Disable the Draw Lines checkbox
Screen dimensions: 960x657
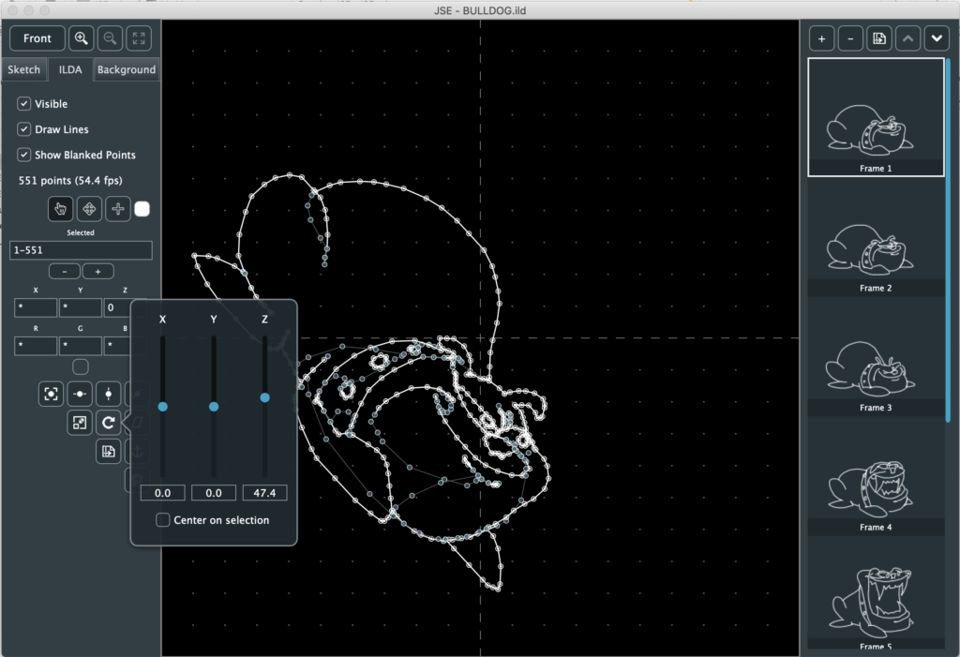(x=24, y=129)
